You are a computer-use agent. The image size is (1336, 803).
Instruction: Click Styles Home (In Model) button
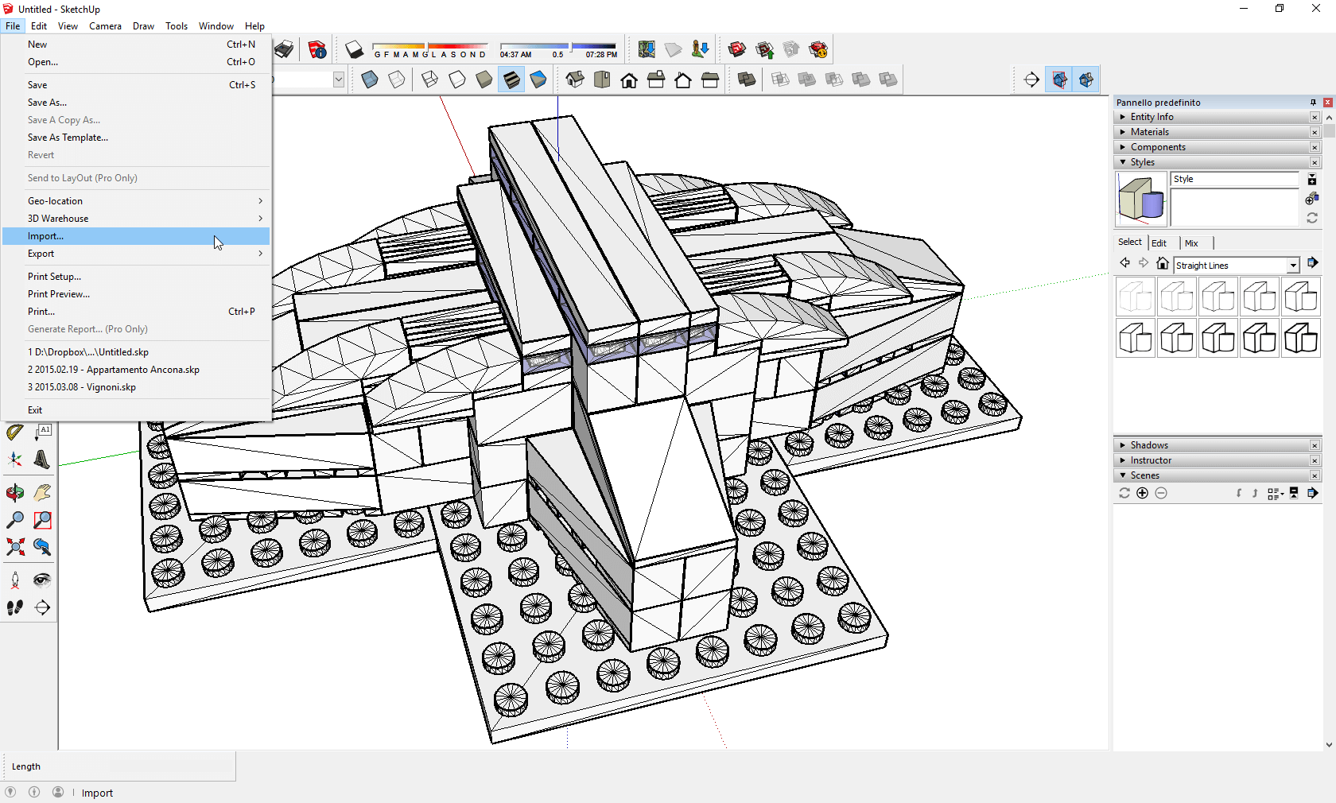[x=1163, y=263]
